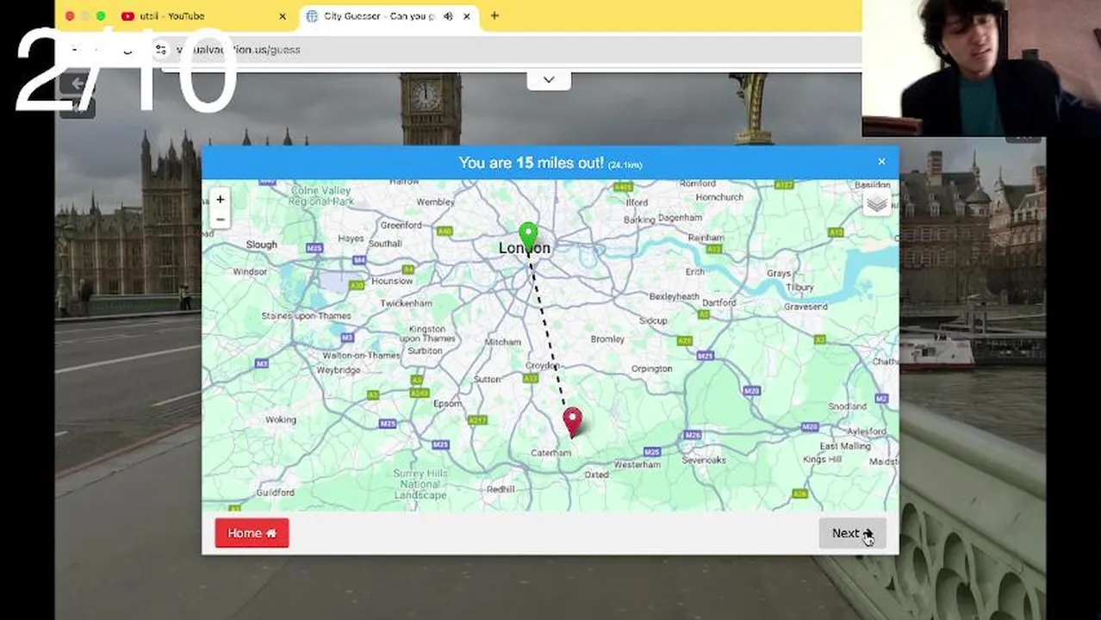Click the Wembley label on the map

[x=435, y=202]
